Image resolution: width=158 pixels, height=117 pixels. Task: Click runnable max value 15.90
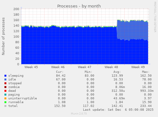point(147,102)
